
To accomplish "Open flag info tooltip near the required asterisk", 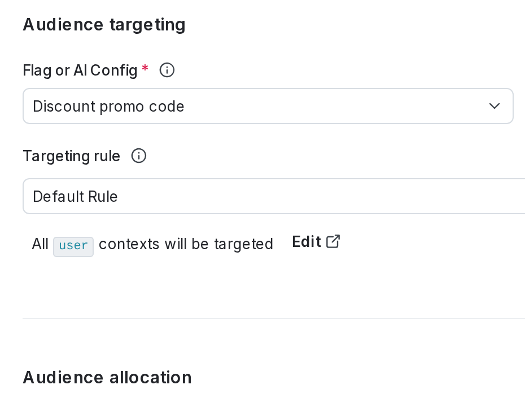I will [167, 70].
